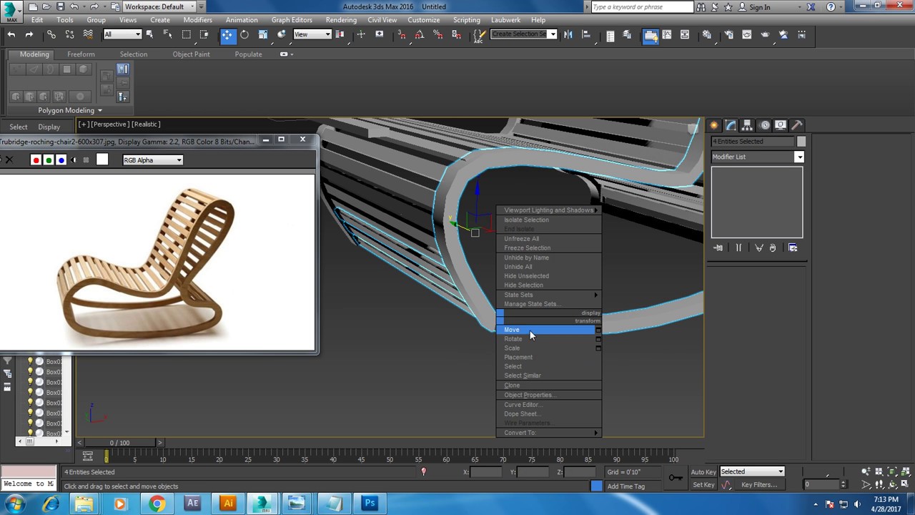This screenshot has height=515, width=915.
Task: Click the Set Key button
Action: 703,485
